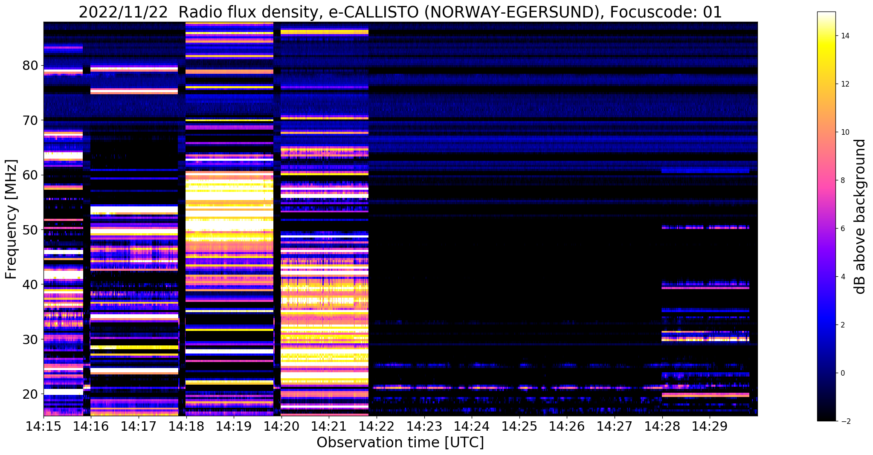This screenshot has height=455, width=873.
Task: Click the colorbar tick value 4
Action: tap(842, 277)
